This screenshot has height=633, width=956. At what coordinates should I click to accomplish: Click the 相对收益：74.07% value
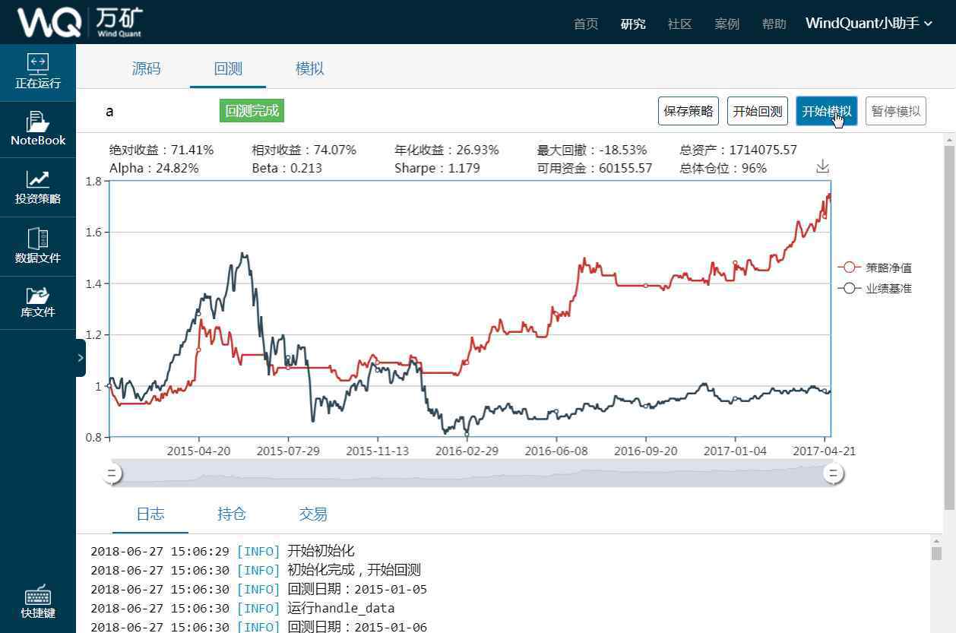(304, 150)
